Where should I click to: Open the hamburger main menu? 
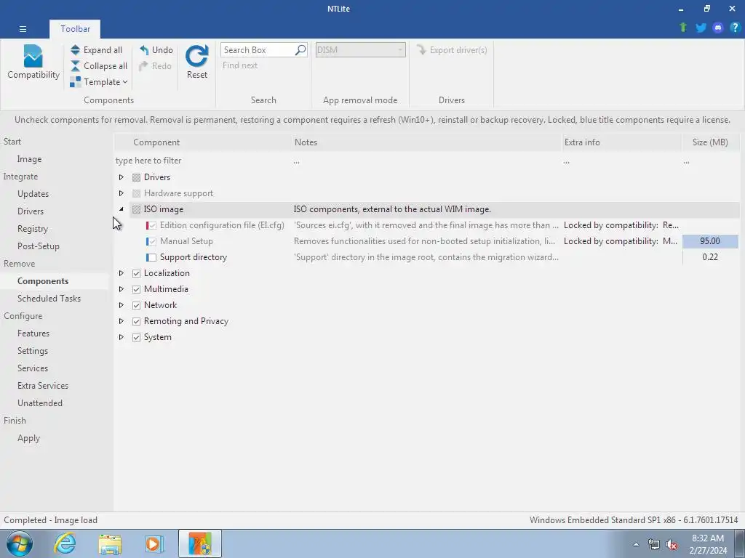coord(23,29)
